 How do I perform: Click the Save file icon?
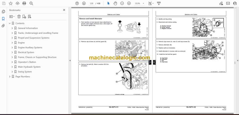4,3
